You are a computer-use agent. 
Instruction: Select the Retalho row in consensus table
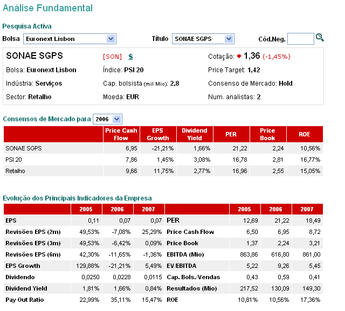(15, 171)
